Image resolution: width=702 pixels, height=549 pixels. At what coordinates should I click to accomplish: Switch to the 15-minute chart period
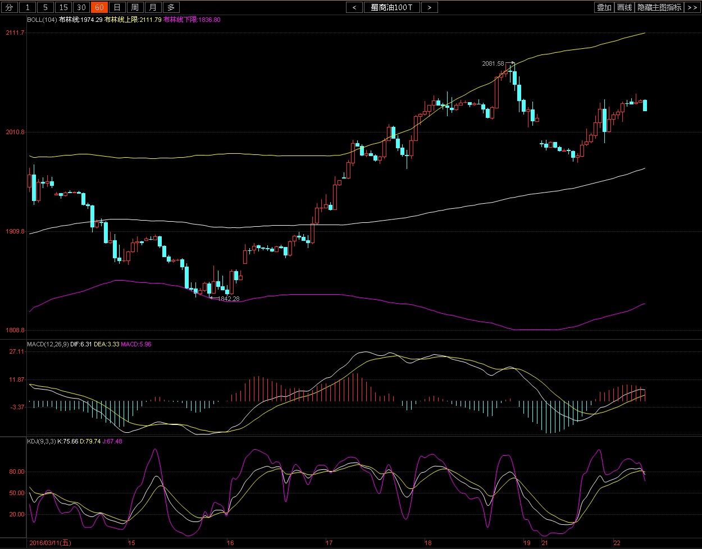[x=63, y=7]
